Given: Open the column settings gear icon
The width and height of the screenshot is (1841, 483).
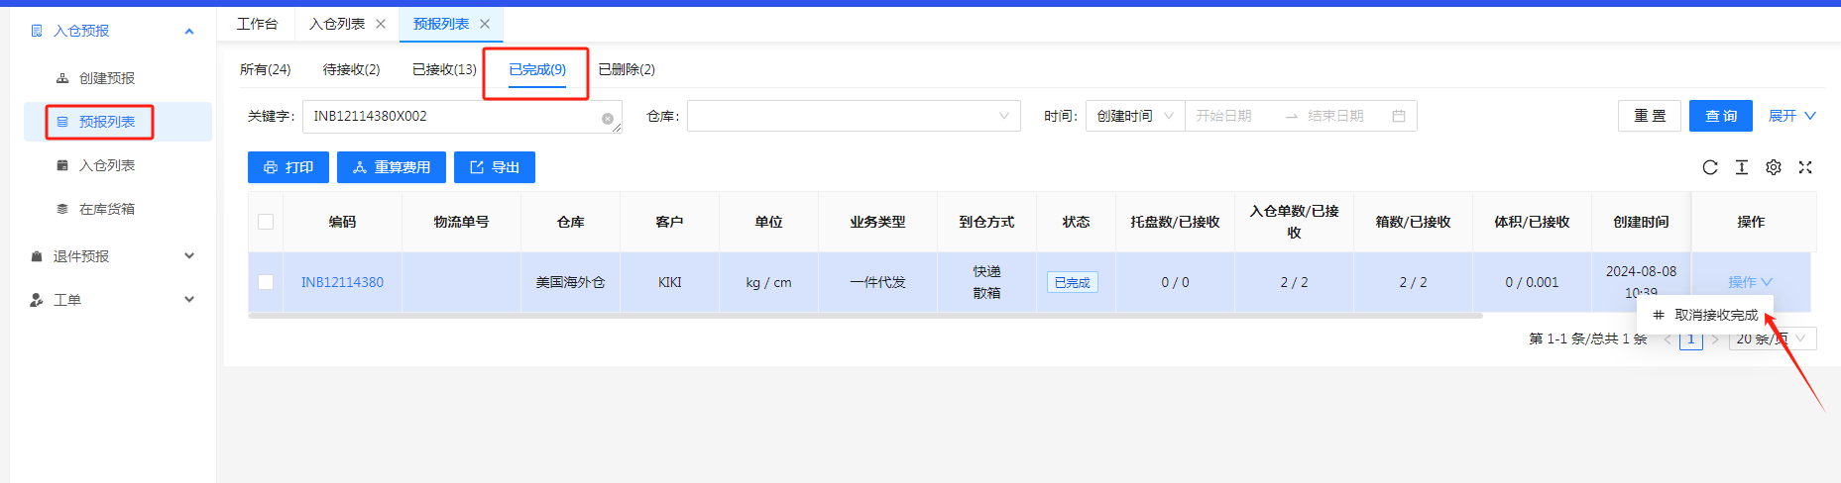Looking at the screenshot, I should pyautogui.click(x=1774, y=167).
